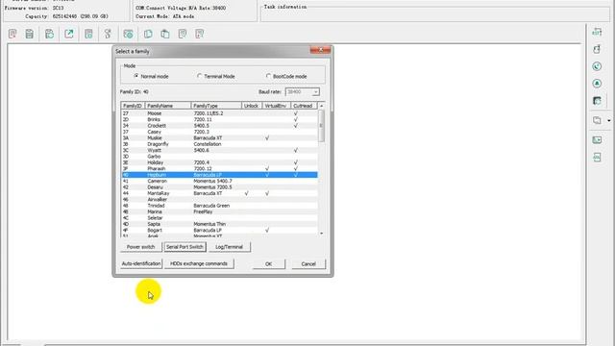Select the Cameron Momentus 5400.7 row
The height and width of the screenshot is (346, 615).
click(x=219, y=181)
